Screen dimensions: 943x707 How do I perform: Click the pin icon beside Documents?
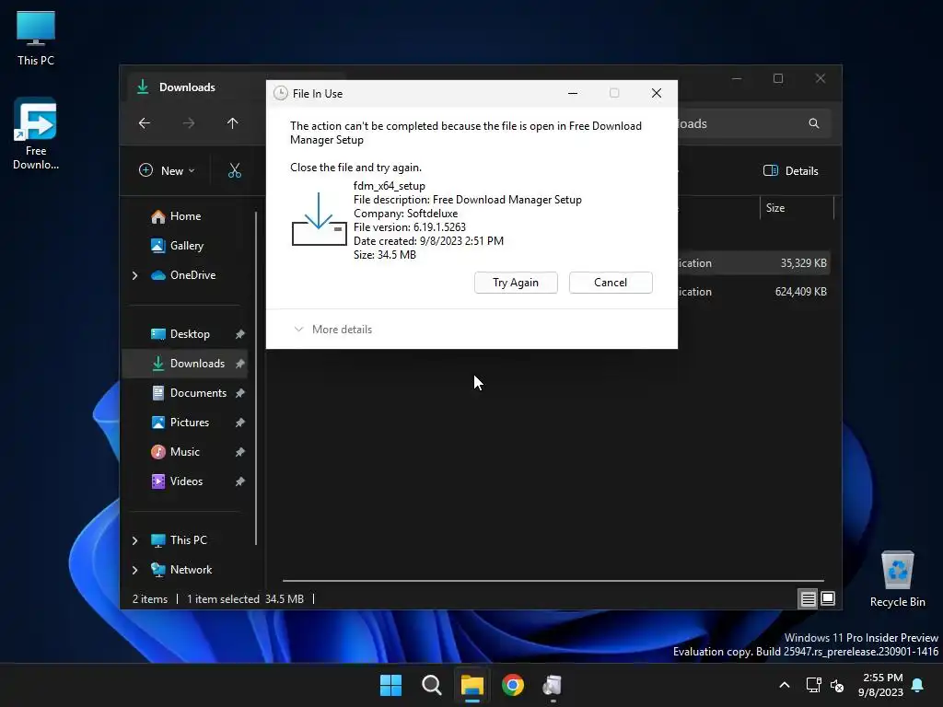pos(240,393)
